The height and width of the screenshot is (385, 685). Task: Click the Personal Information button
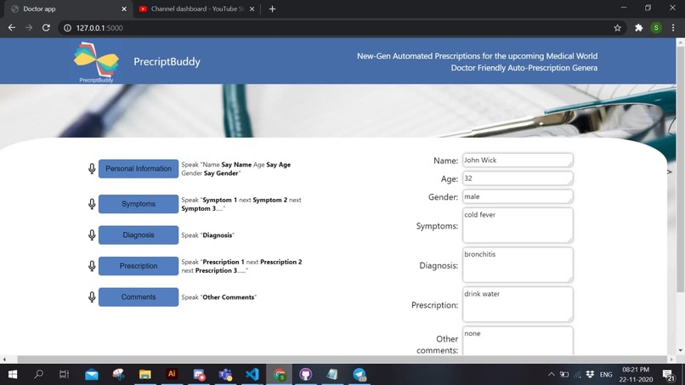tap(139, 168)
